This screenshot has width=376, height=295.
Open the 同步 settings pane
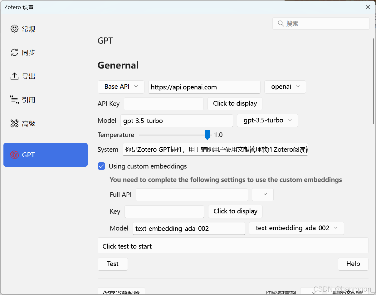pos(46,52)
